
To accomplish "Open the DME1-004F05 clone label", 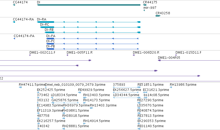I will click(x=169, y=58).
